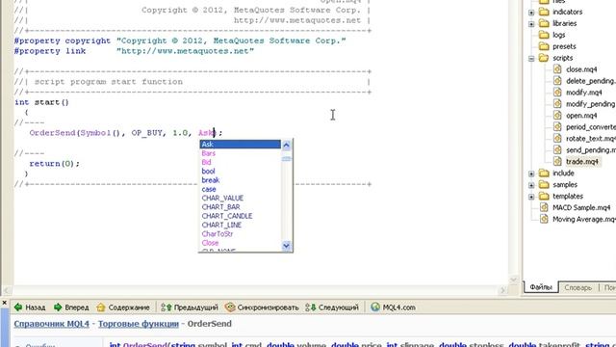Open modify.mq4 file icon
Viewport: 616px width, 347px height.
coord(557,93)
